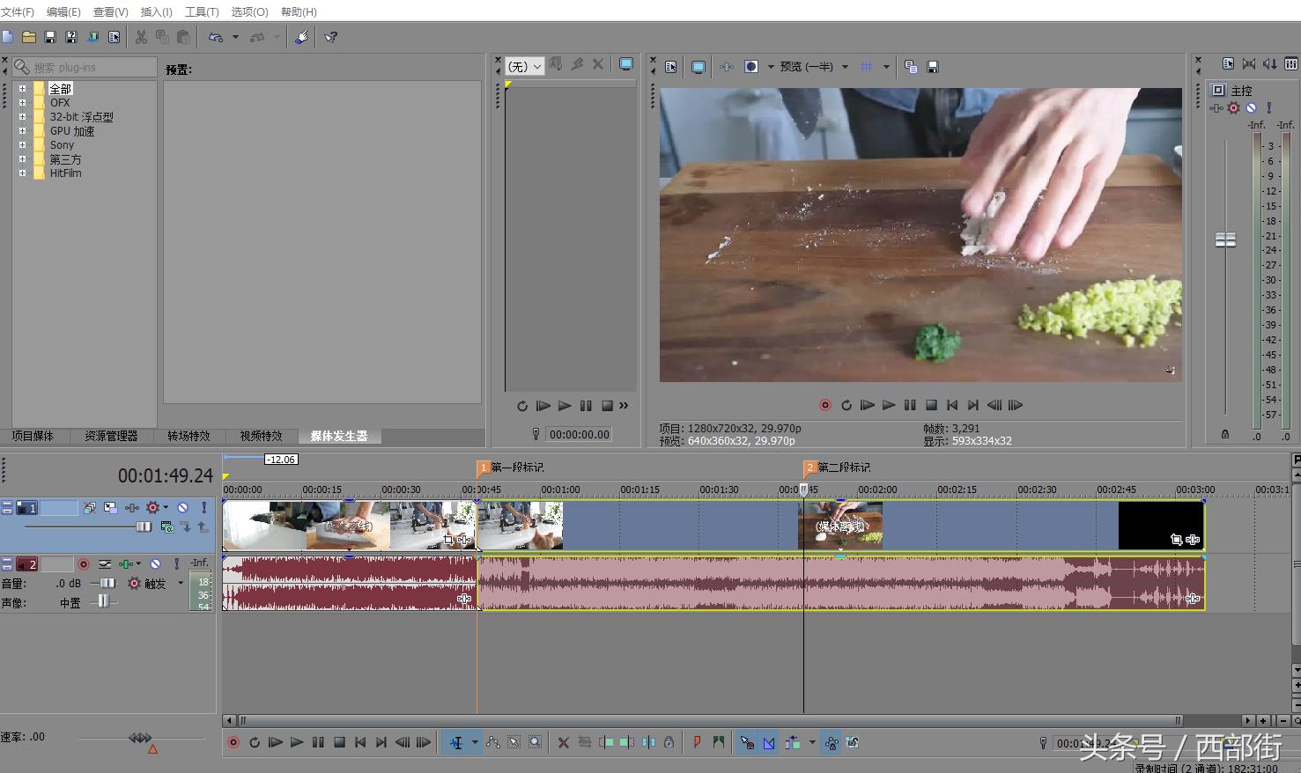Select the Selection Edit tool
The width and height of the screenshot is (1301, 773).
point(514,743)
